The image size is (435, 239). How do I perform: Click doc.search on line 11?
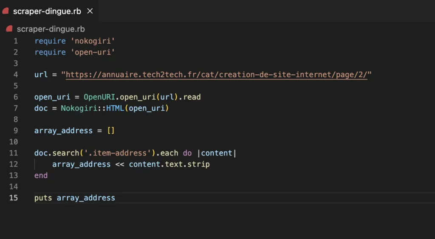click(x=57, y=153)
